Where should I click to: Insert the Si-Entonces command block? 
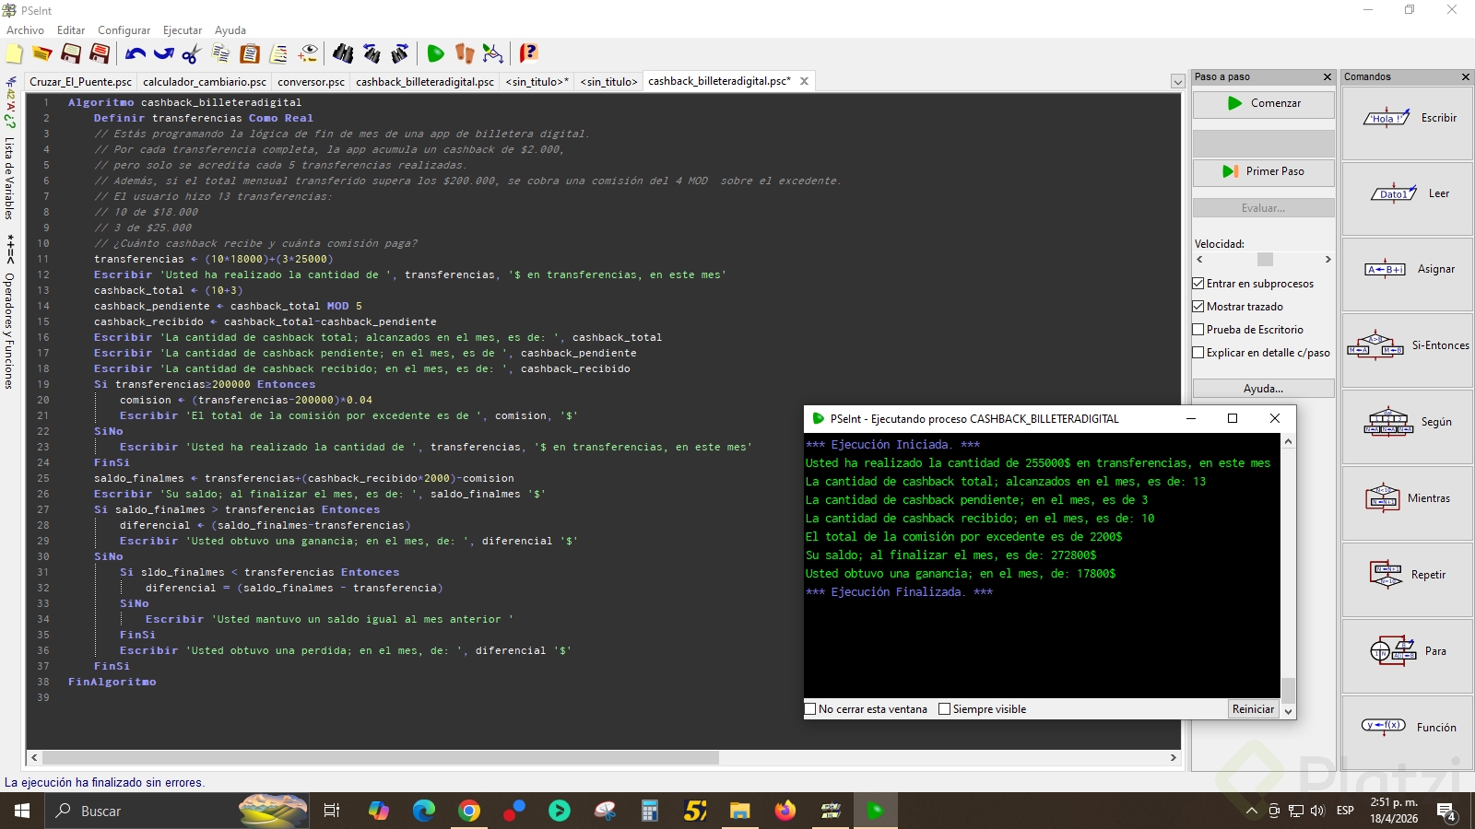(x=1407, y=345)
